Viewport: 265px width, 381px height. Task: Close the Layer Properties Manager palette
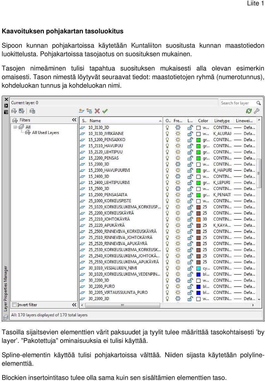(x=6, y=99)
